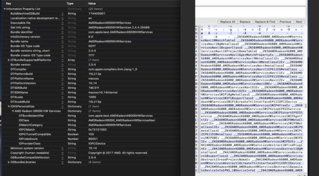Viewport: 319px width, 176px height.
Task: Select Bundle versions string, short row
Action: click(x=30, y=51)
